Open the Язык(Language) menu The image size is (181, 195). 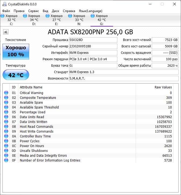pyautogui.click(x=90, y=11)
